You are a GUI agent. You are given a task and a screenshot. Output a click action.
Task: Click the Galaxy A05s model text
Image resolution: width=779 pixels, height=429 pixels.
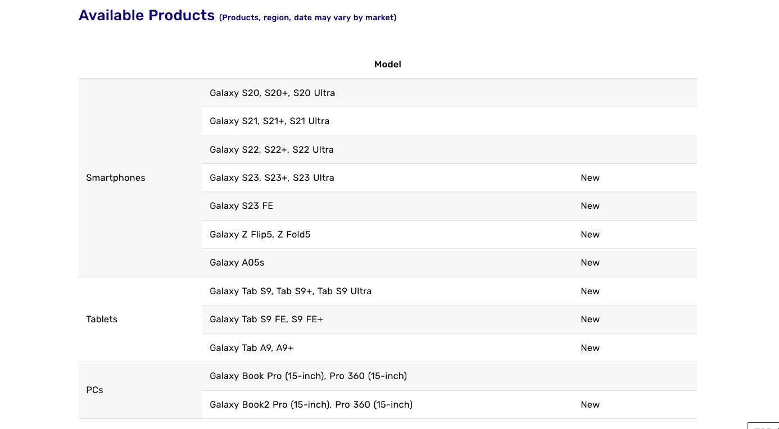point(237,263)
